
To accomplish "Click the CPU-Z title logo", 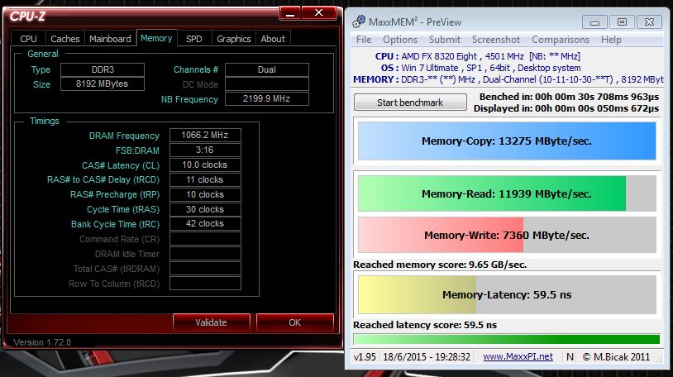I will [x=27, y=17].
